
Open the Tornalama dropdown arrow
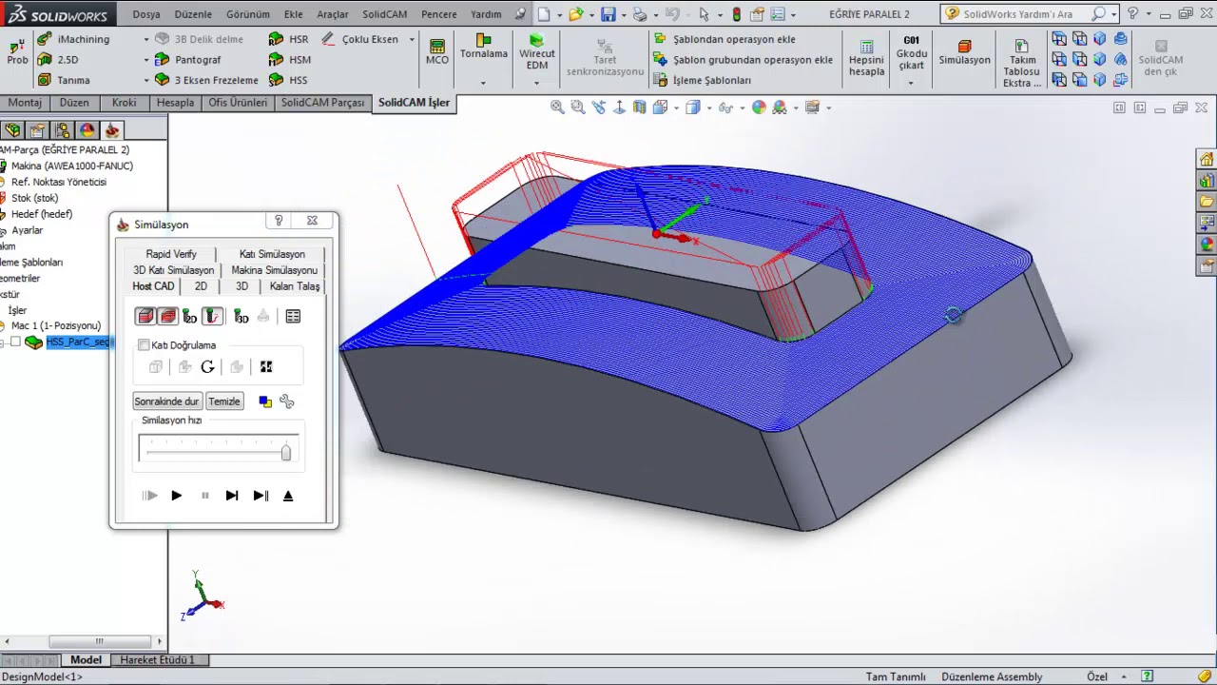[x=483, y=83]
